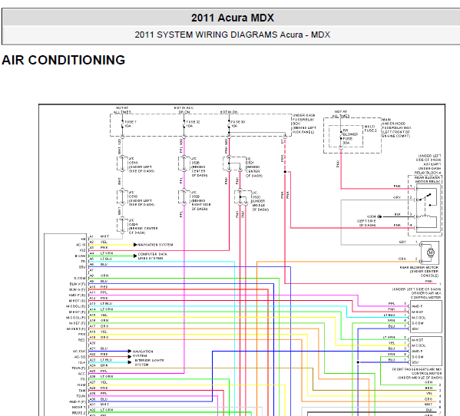
Task: Click the "S-COM" terminal in passenger's air mix motor
Action: click(x=418, y=357)
